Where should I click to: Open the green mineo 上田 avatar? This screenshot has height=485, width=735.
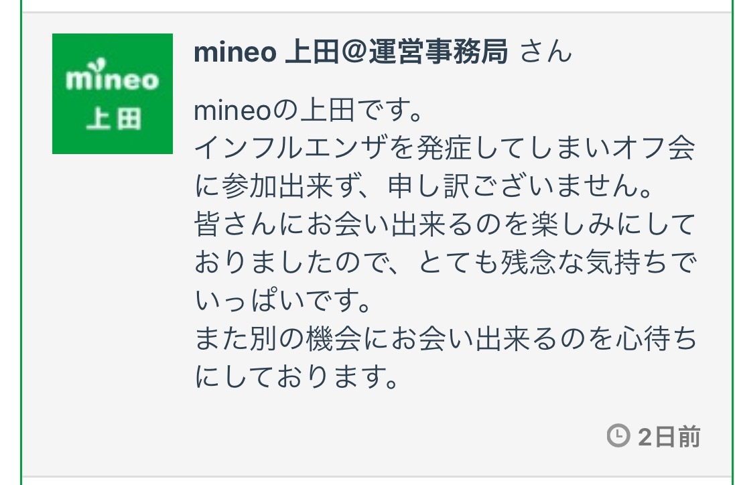pyautogui.click(x=113, y=94)
